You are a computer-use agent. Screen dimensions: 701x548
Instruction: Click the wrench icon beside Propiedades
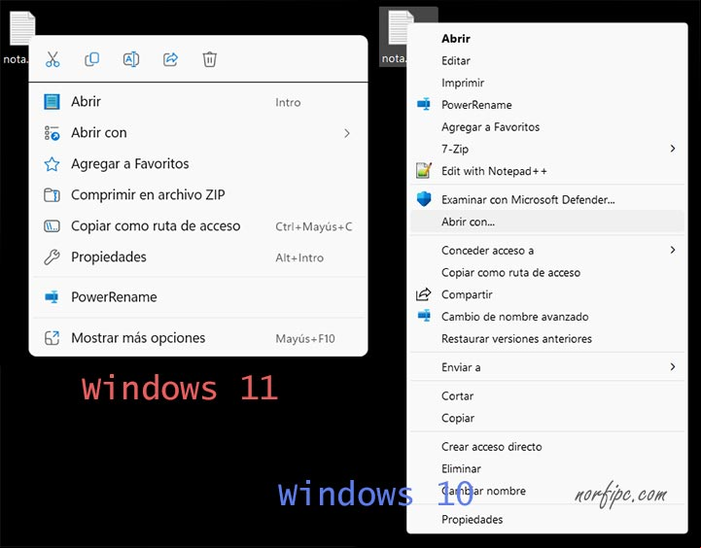[x=52, y=257]
